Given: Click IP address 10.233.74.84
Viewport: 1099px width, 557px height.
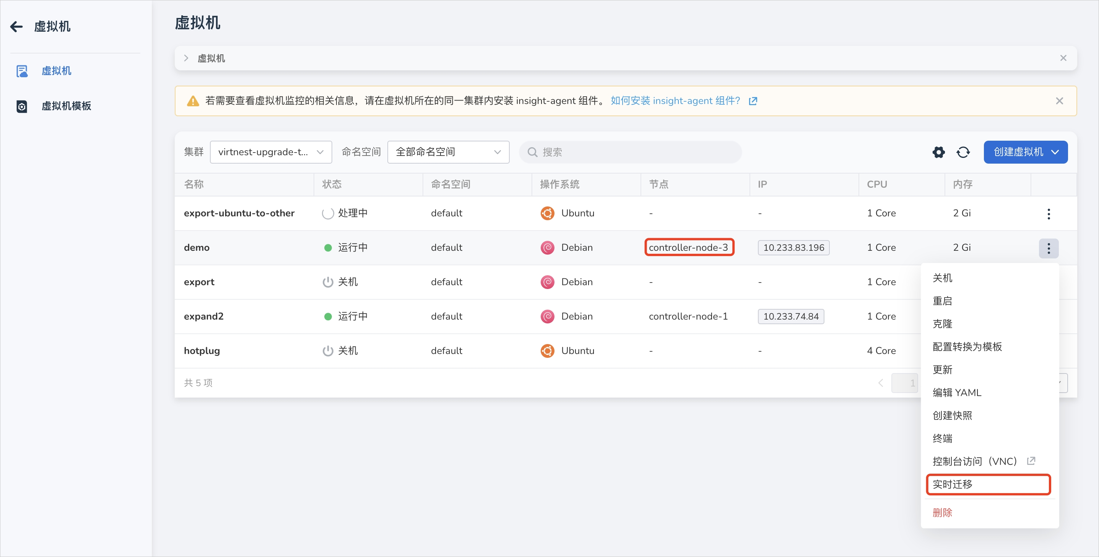Looking at the screenshot, I should (791, 317).
